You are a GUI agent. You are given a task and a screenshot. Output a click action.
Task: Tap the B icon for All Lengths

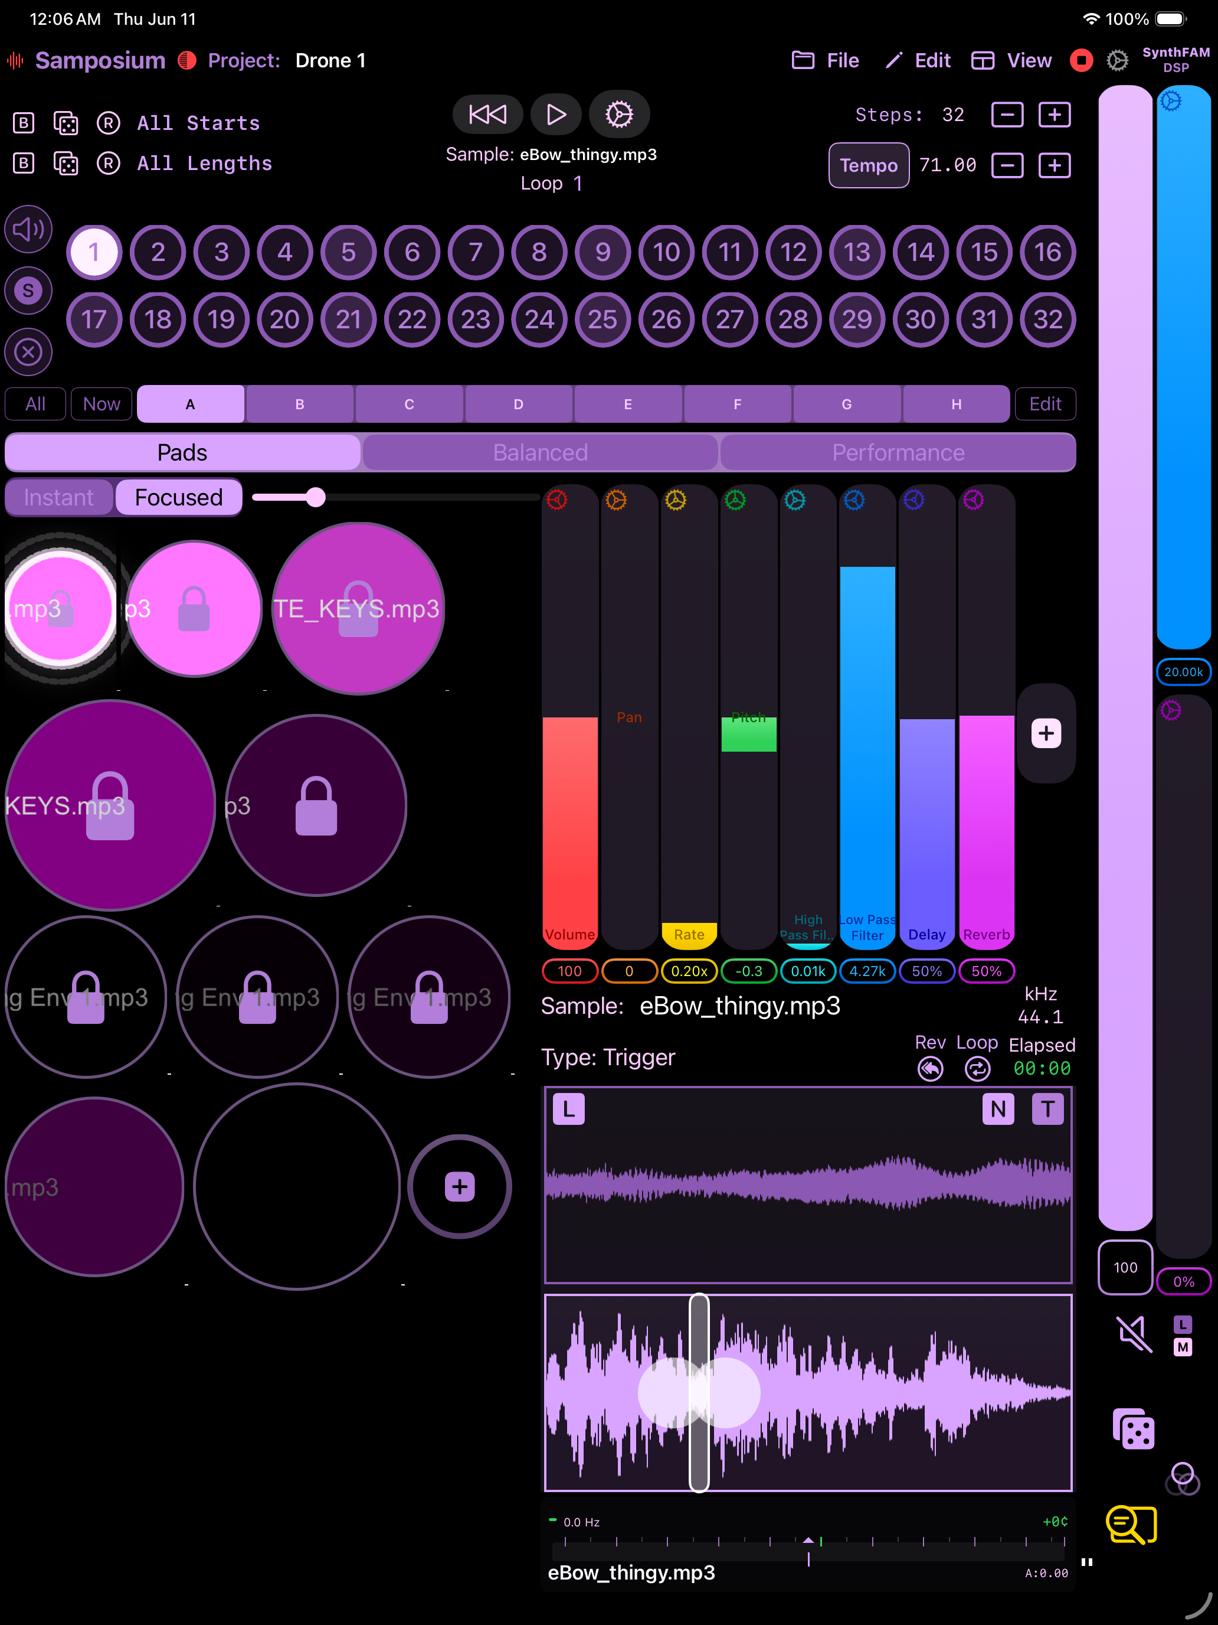24,163
